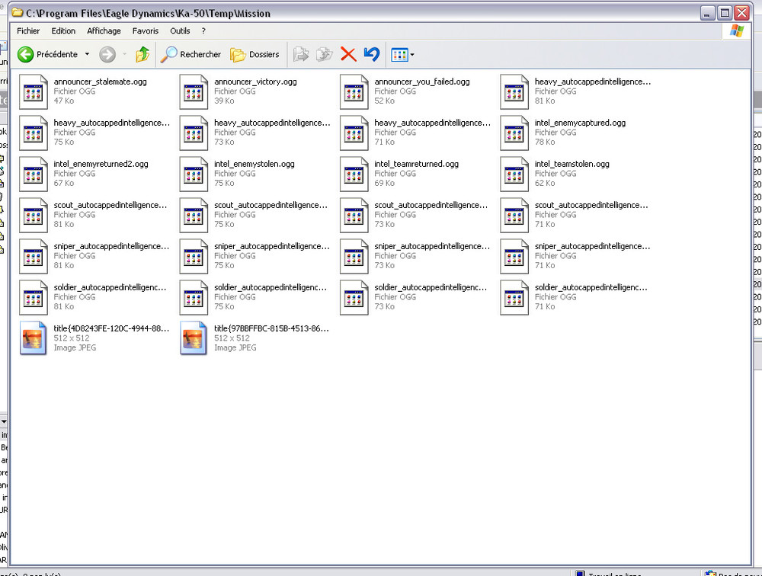Open the views dropdown arrow in toolbar

coord(412,55)
